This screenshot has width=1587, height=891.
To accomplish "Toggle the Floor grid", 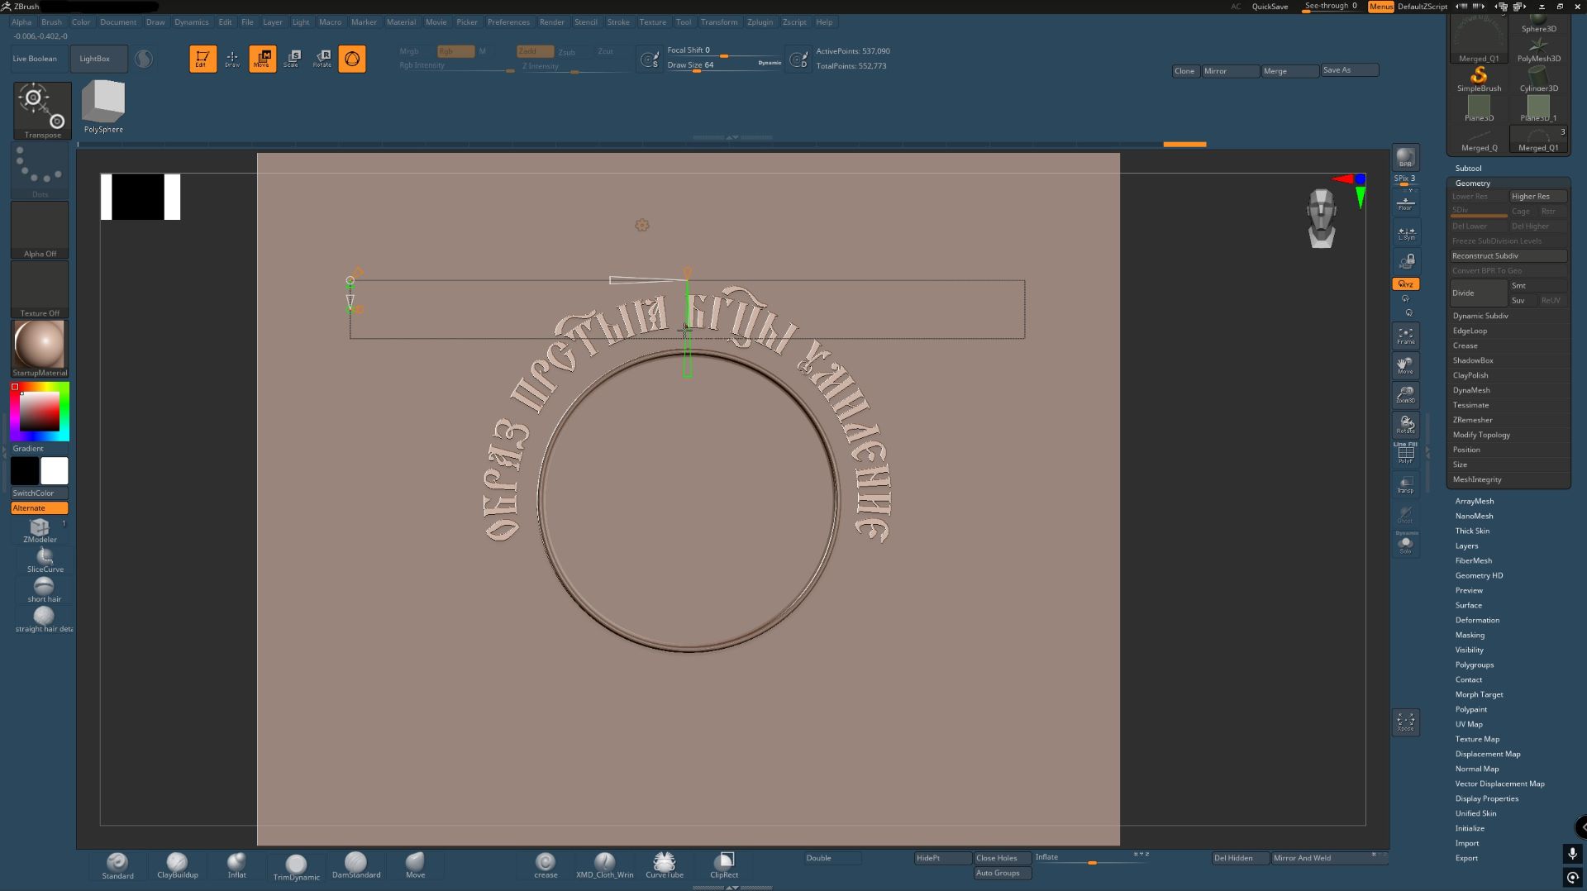I will pyautogui.click(x=1405, y=203).
